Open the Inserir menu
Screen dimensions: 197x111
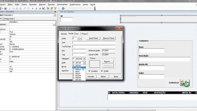(24, 5)
